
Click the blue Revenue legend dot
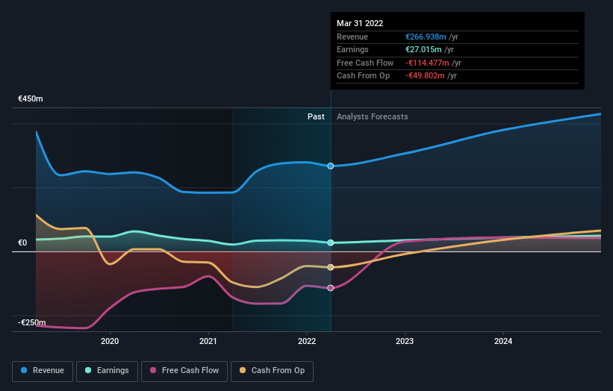24,370
